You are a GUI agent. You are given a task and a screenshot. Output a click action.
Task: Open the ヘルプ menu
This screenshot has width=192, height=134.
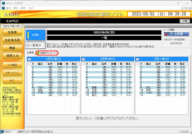coord(31,7)
